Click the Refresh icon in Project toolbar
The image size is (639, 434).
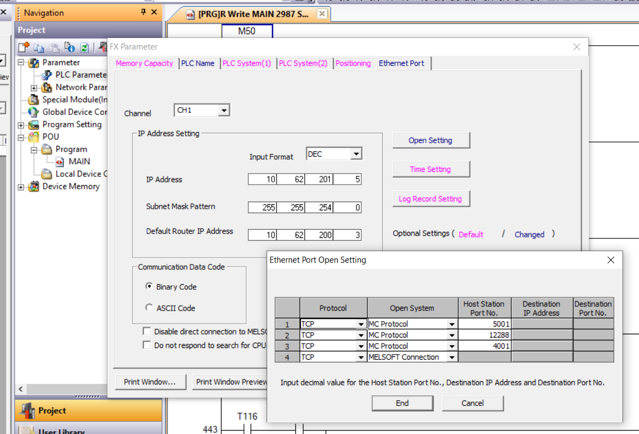84,47
